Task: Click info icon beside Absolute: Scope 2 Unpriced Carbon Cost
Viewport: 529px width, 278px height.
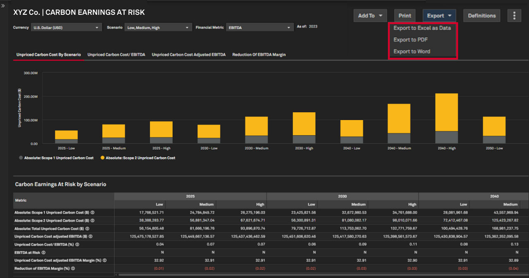Action: pos(93,221)
